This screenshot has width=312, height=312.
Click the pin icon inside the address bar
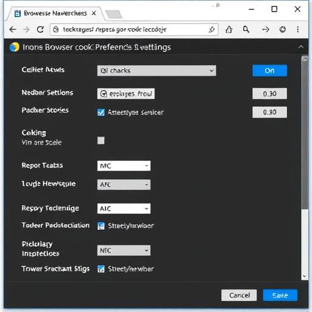pyautogui.click(x=211, y=30)
